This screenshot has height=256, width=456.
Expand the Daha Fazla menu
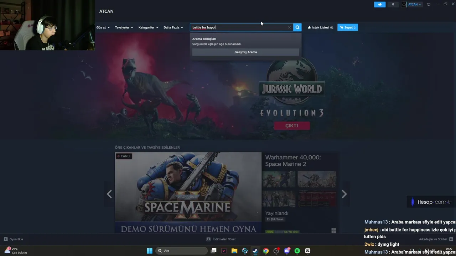pos(173,27)
